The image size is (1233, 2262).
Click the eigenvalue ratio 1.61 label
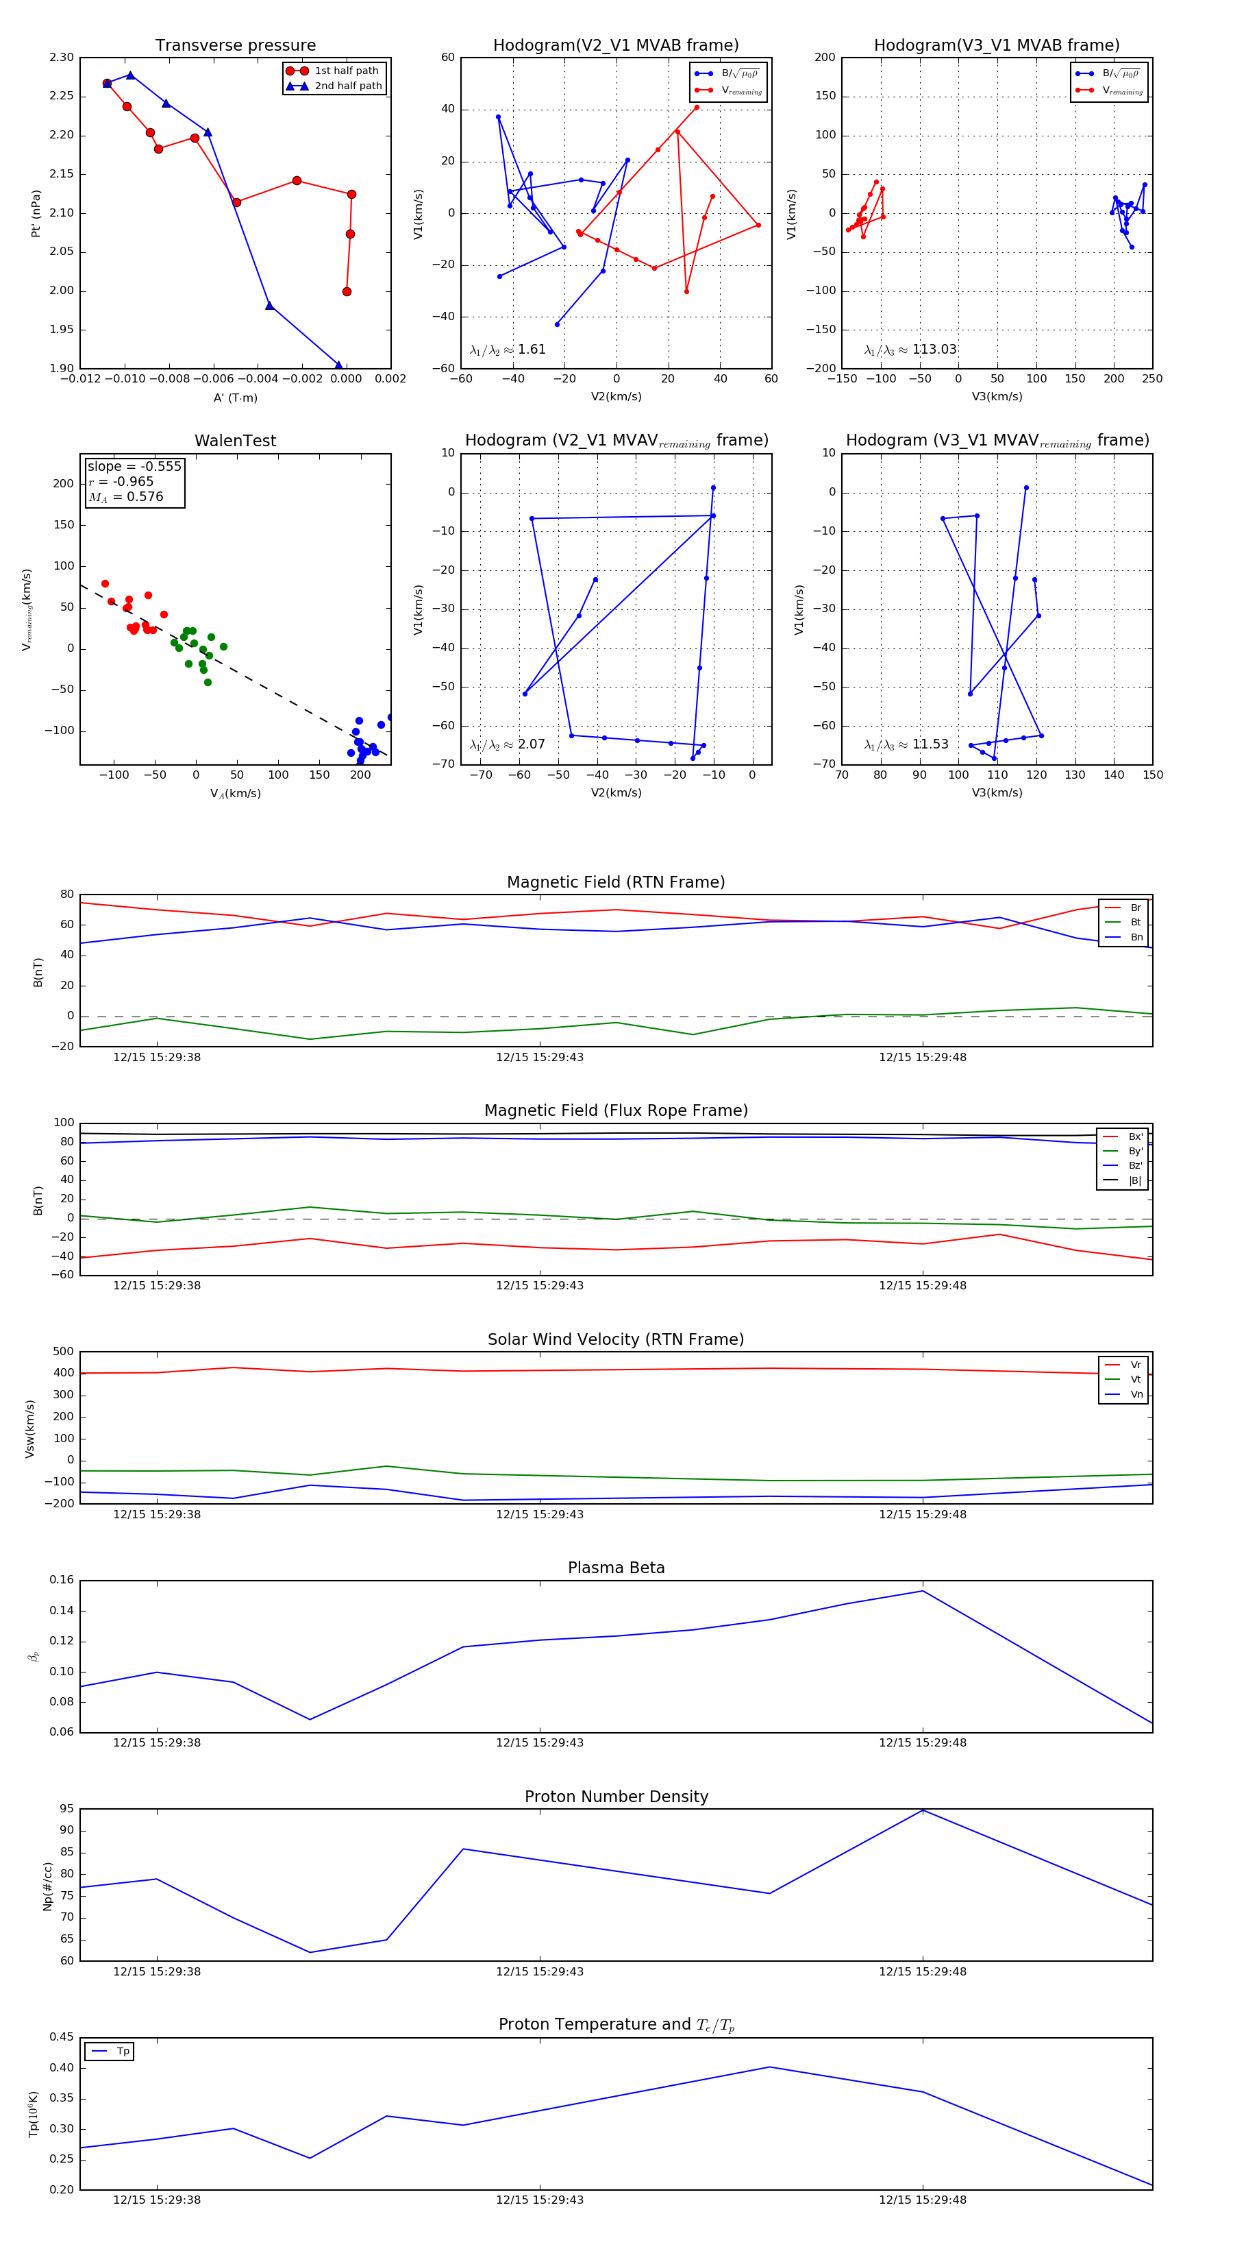click(507, 350)
